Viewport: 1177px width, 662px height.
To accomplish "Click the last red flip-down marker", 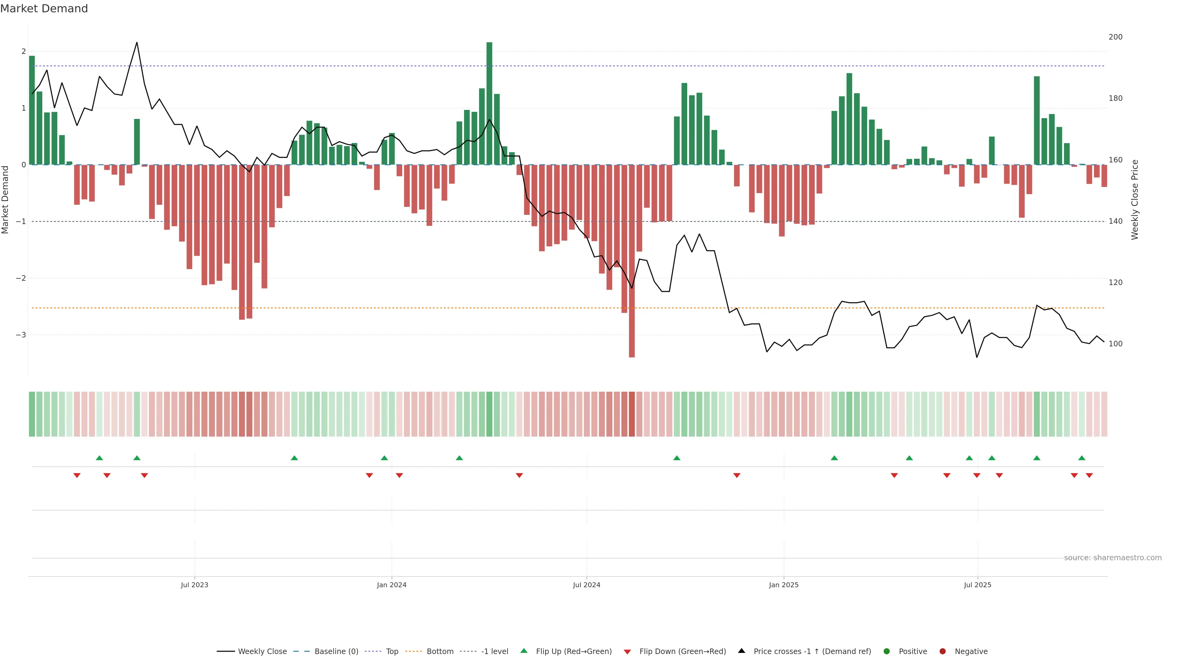I will (1089, 476).
